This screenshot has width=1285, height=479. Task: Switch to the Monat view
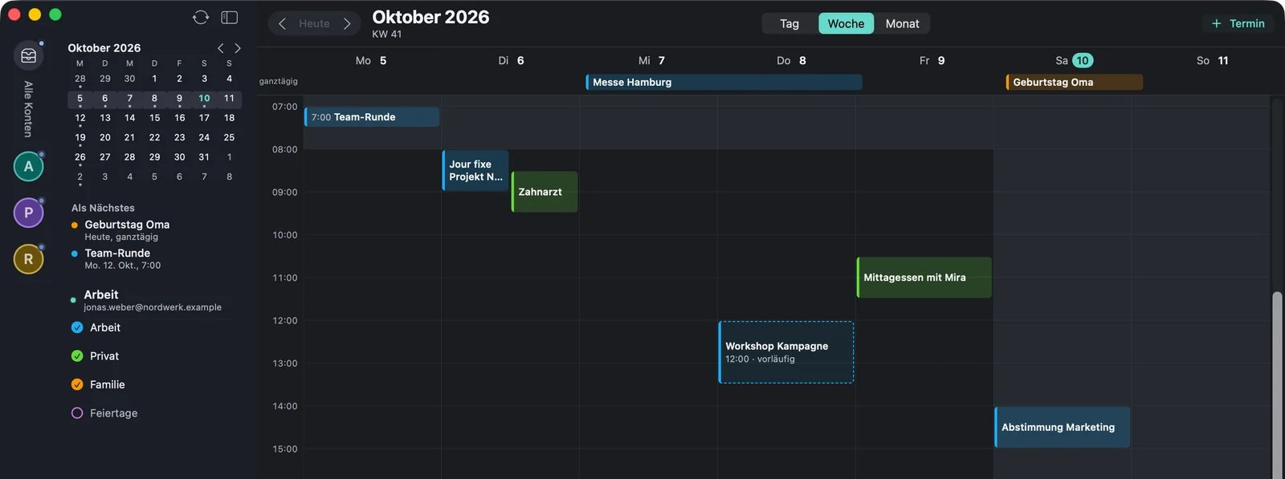[903, 23]
